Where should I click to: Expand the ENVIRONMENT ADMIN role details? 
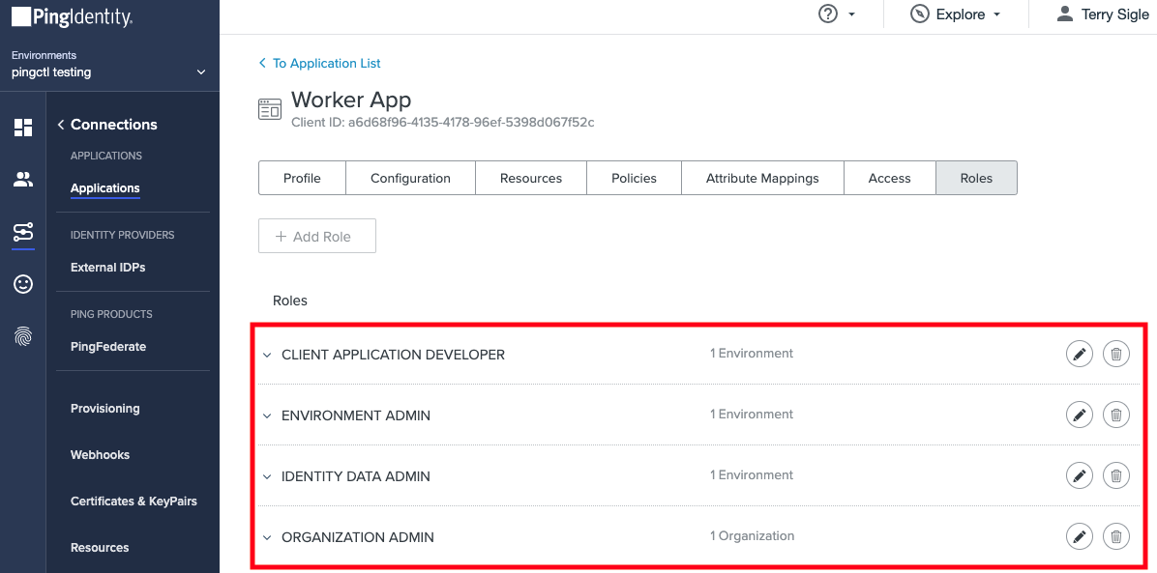click(267, 415)
